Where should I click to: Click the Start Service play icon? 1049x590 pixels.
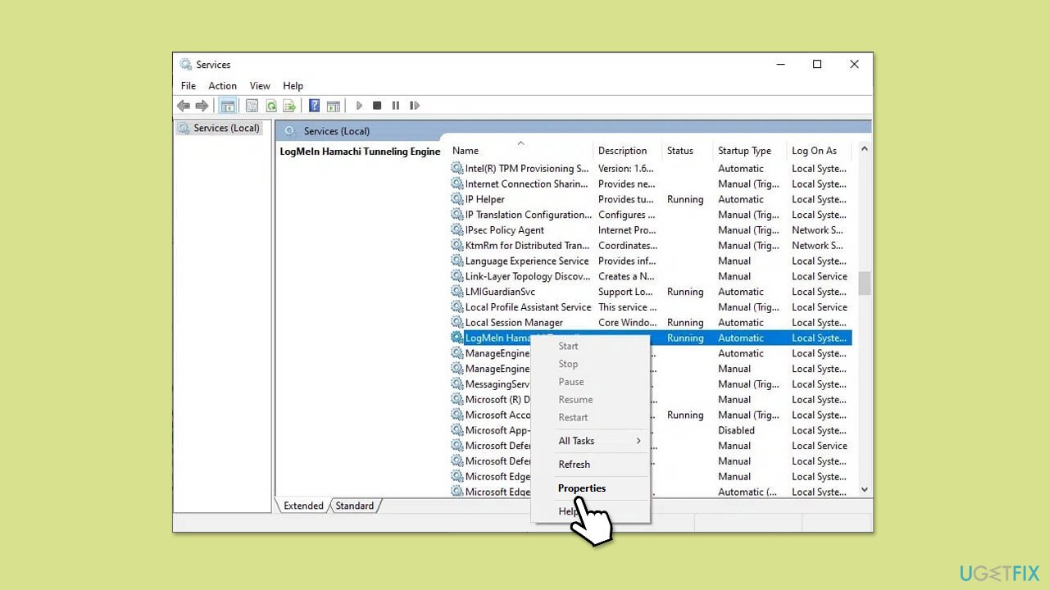(359, 106)
